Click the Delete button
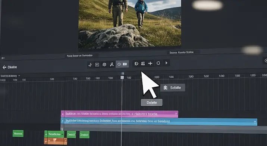Viewport: 267px width, 146px height. [151, 103]
